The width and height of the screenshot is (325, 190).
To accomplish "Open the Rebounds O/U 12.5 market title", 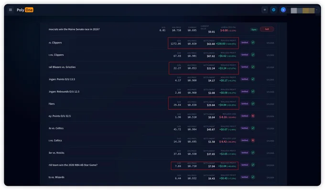I will click(x=64, y=92).
